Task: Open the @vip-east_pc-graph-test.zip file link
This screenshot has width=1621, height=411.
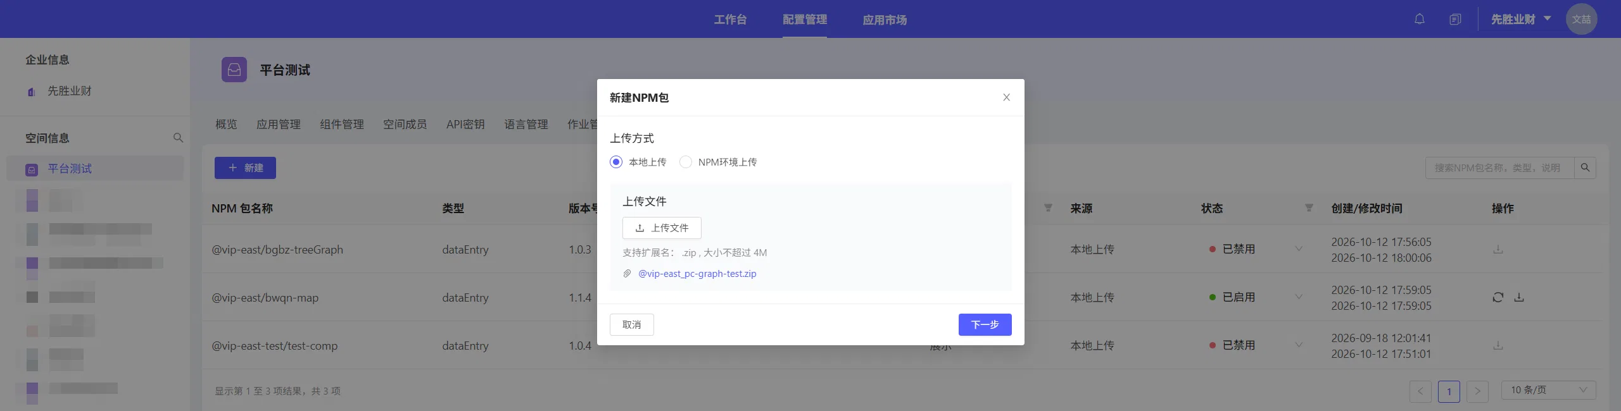Action: point(697,274)
